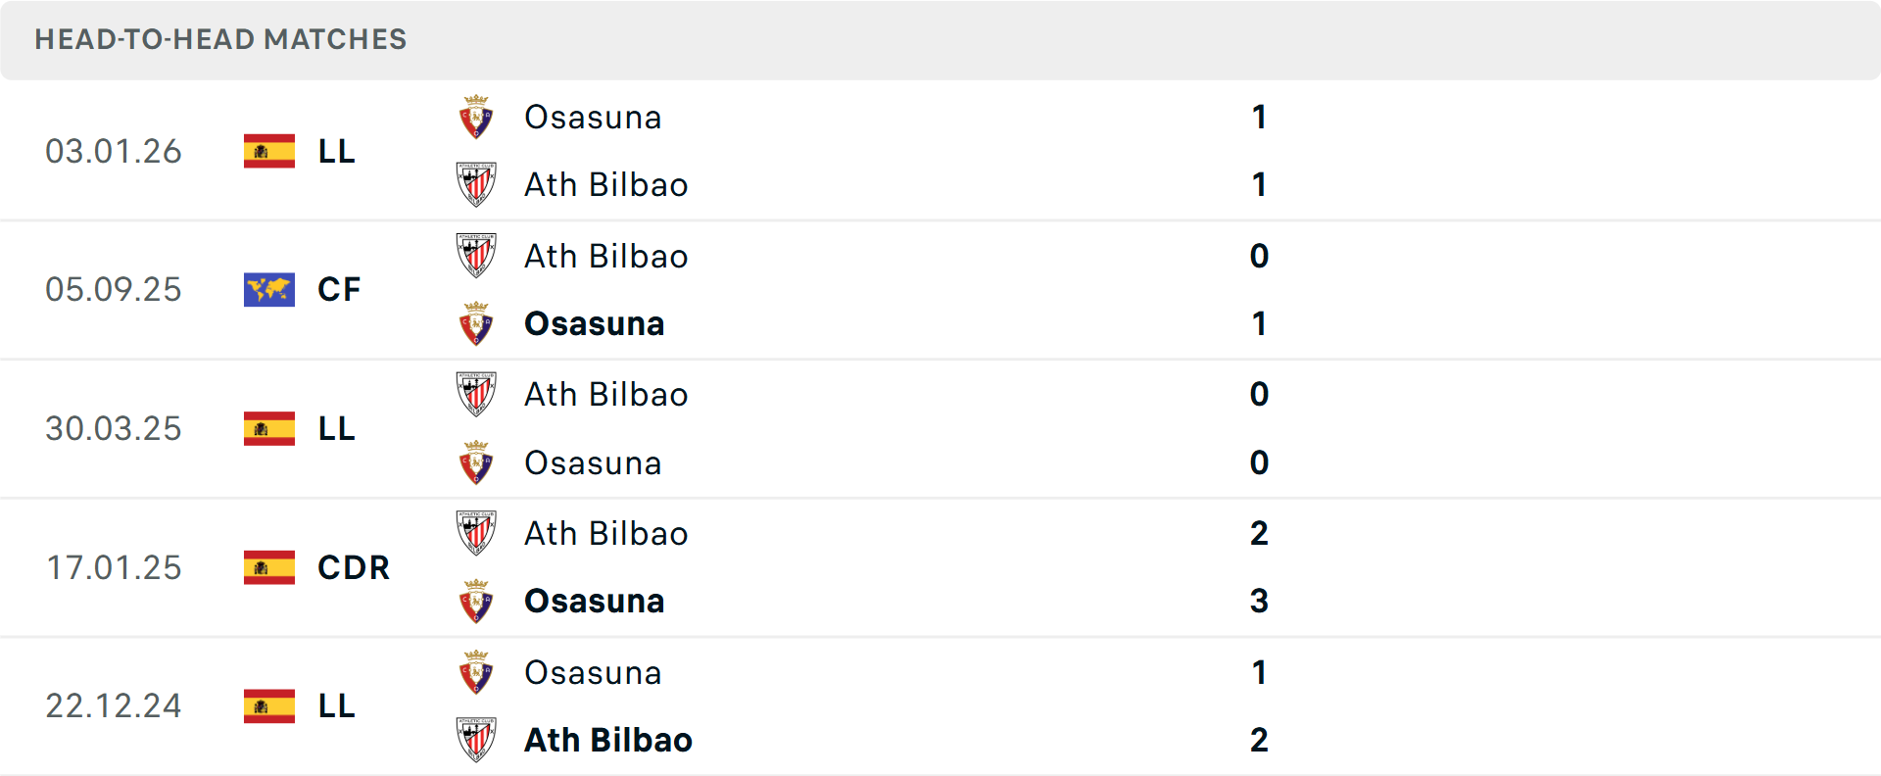Click the Ath Bilbao crest in the top row

click(476, 184)
